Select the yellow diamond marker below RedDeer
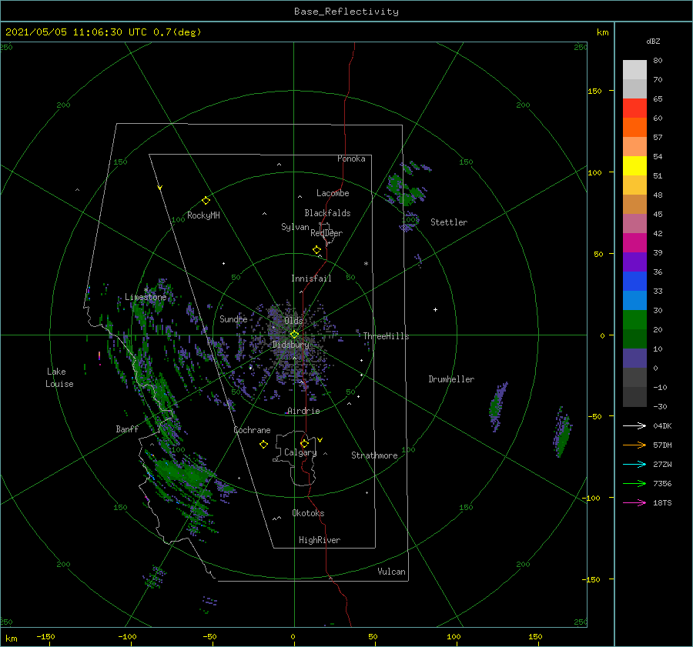This screenshot has width=693, height=647. pos(316,249)
